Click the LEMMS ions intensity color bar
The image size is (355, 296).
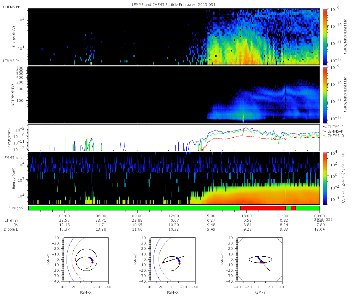[325, 178]
